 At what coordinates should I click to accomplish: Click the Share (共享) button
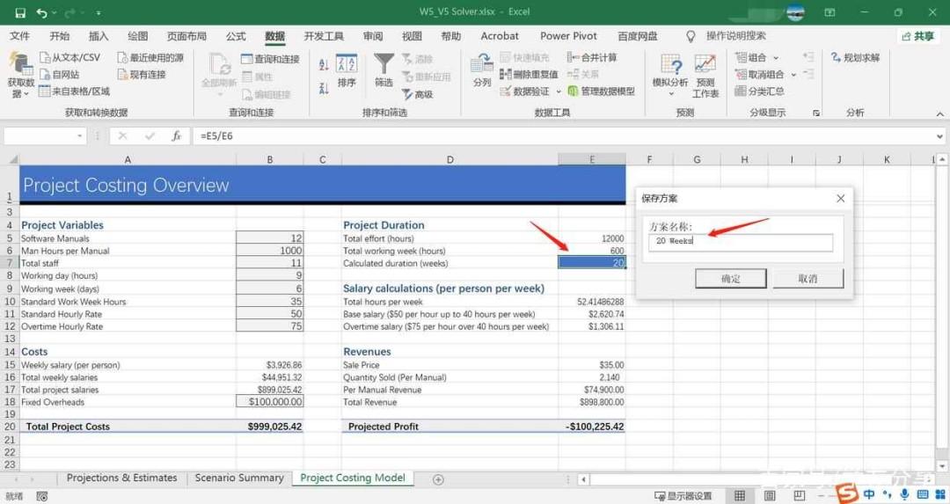coord(917,36)
